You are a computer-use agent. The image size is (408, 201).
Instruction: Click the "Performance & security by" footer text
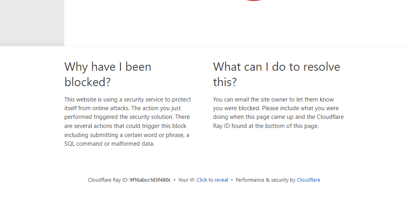click(265, 180)
